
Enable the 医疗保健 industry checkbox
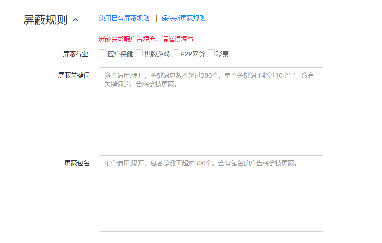coord(102,53)
